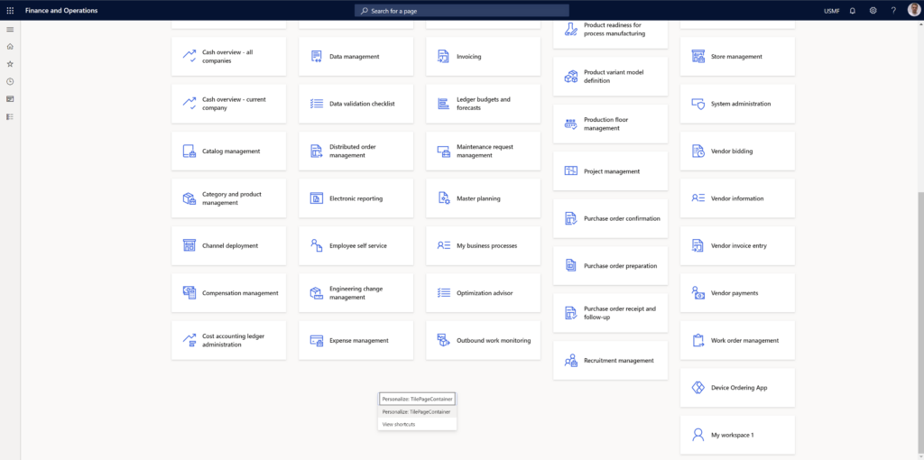The width and height of the screenshot is (924, 460).
Task: Open Recent clock icon in sidebar
Action: (10, 81)
